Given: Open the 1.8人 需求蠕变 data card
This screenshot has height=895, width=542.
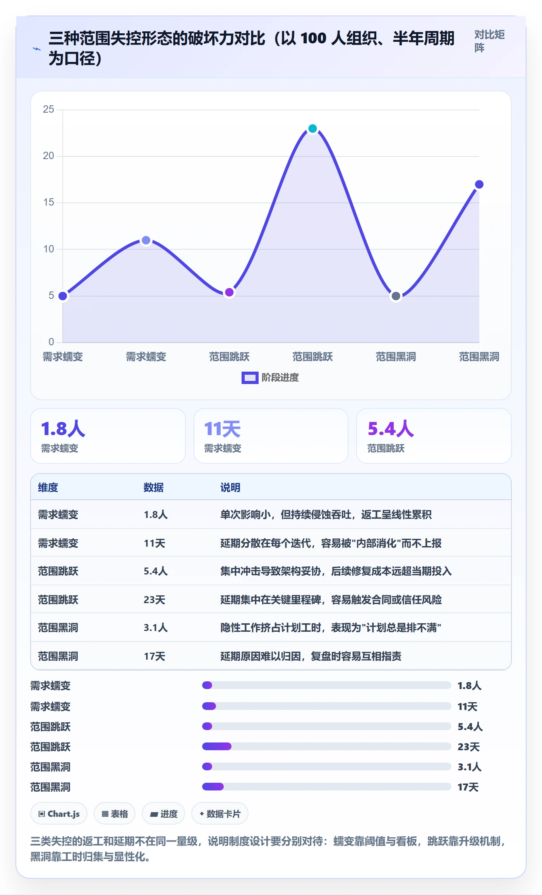Looking at the screenshot, I should tap(108, 436).
